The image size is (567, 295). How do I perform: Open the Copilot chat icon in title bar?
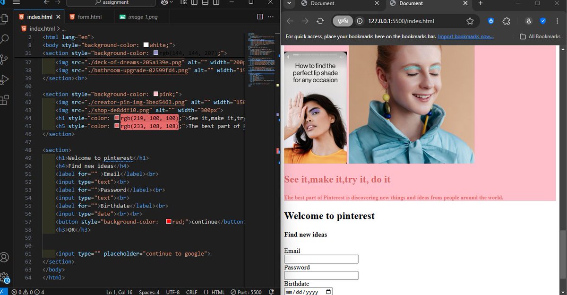point(164,2)
